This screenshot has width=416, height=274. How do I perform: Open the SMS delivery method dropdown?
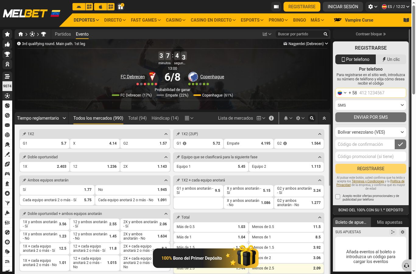[371, 105]
